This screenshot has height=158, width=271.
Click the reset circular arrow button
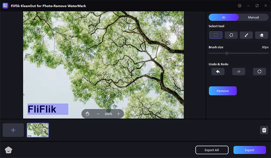(x=260, y=71)
